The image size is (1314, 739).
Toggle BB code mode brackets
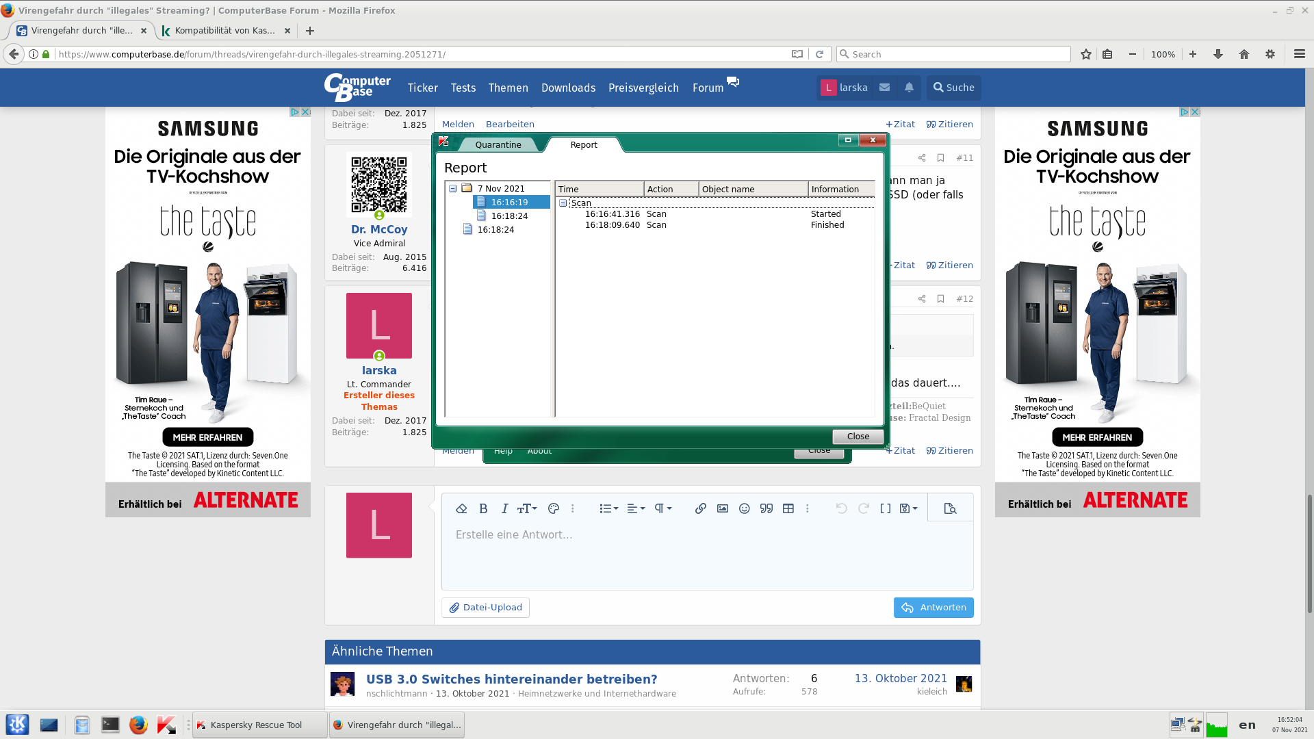[x=885, y=508]
